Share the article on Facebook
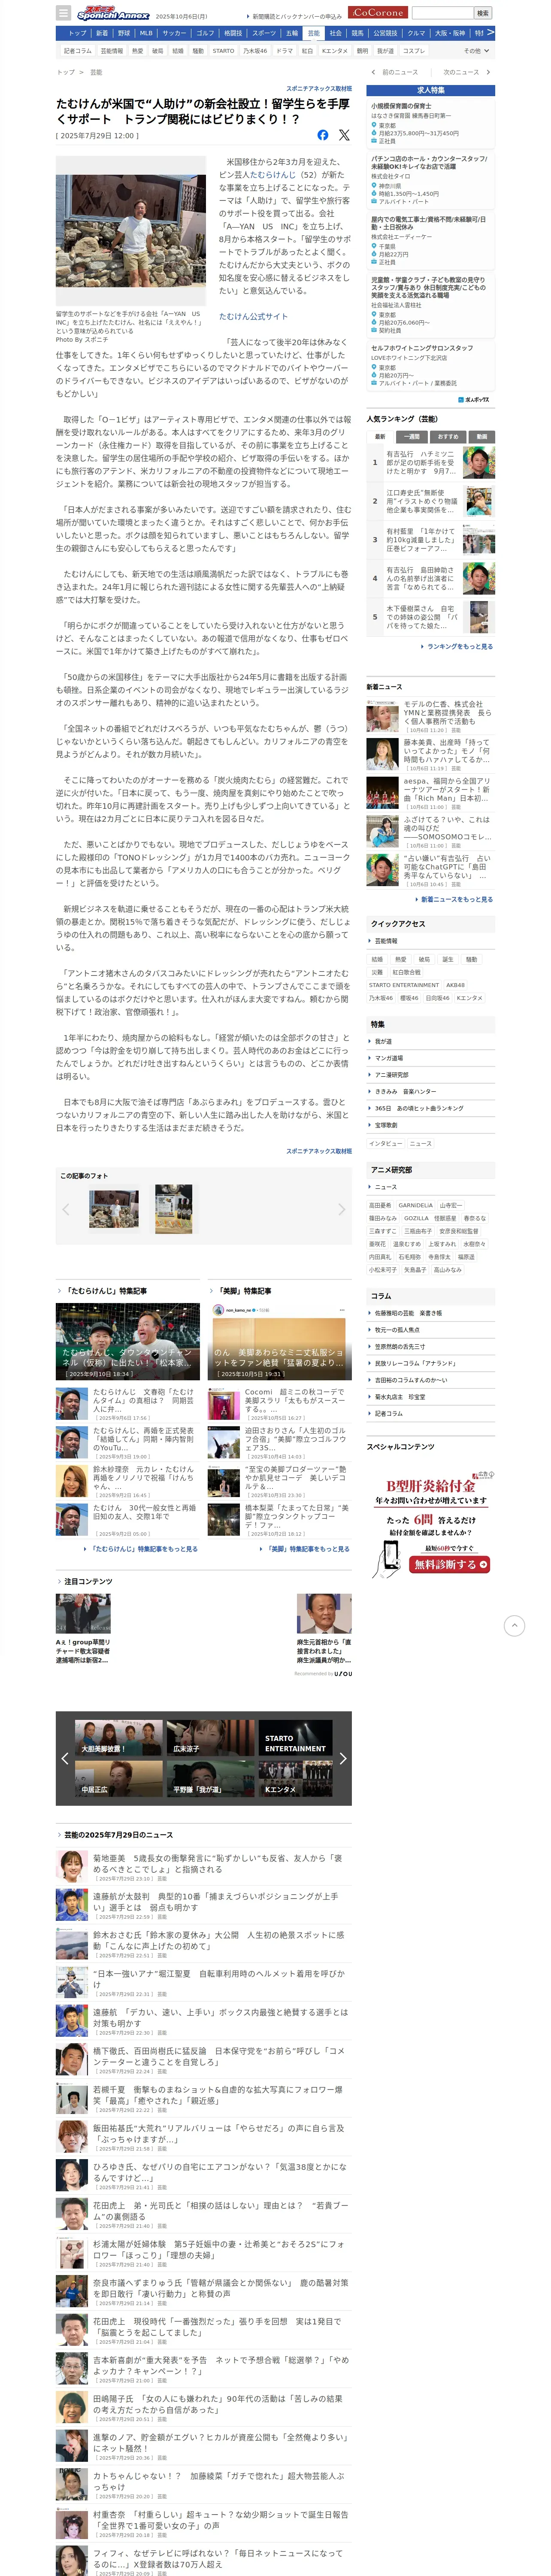The image size is (551, 2576). pyautogui.click(x=323, y=135)
